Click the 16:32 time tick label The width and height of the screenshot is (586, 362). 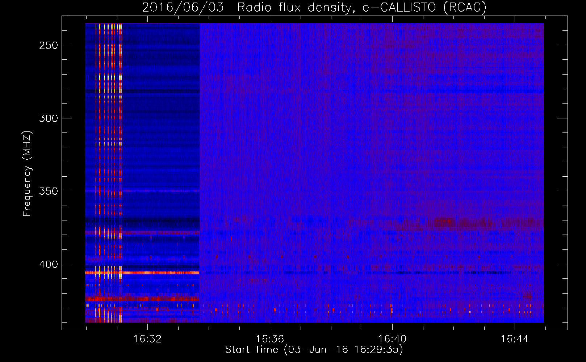pos(147,339)
